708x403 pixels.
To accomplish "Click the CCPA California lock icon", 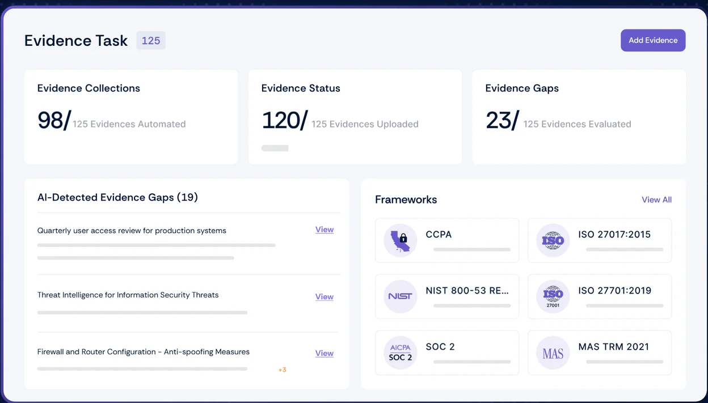I will 401,240.
